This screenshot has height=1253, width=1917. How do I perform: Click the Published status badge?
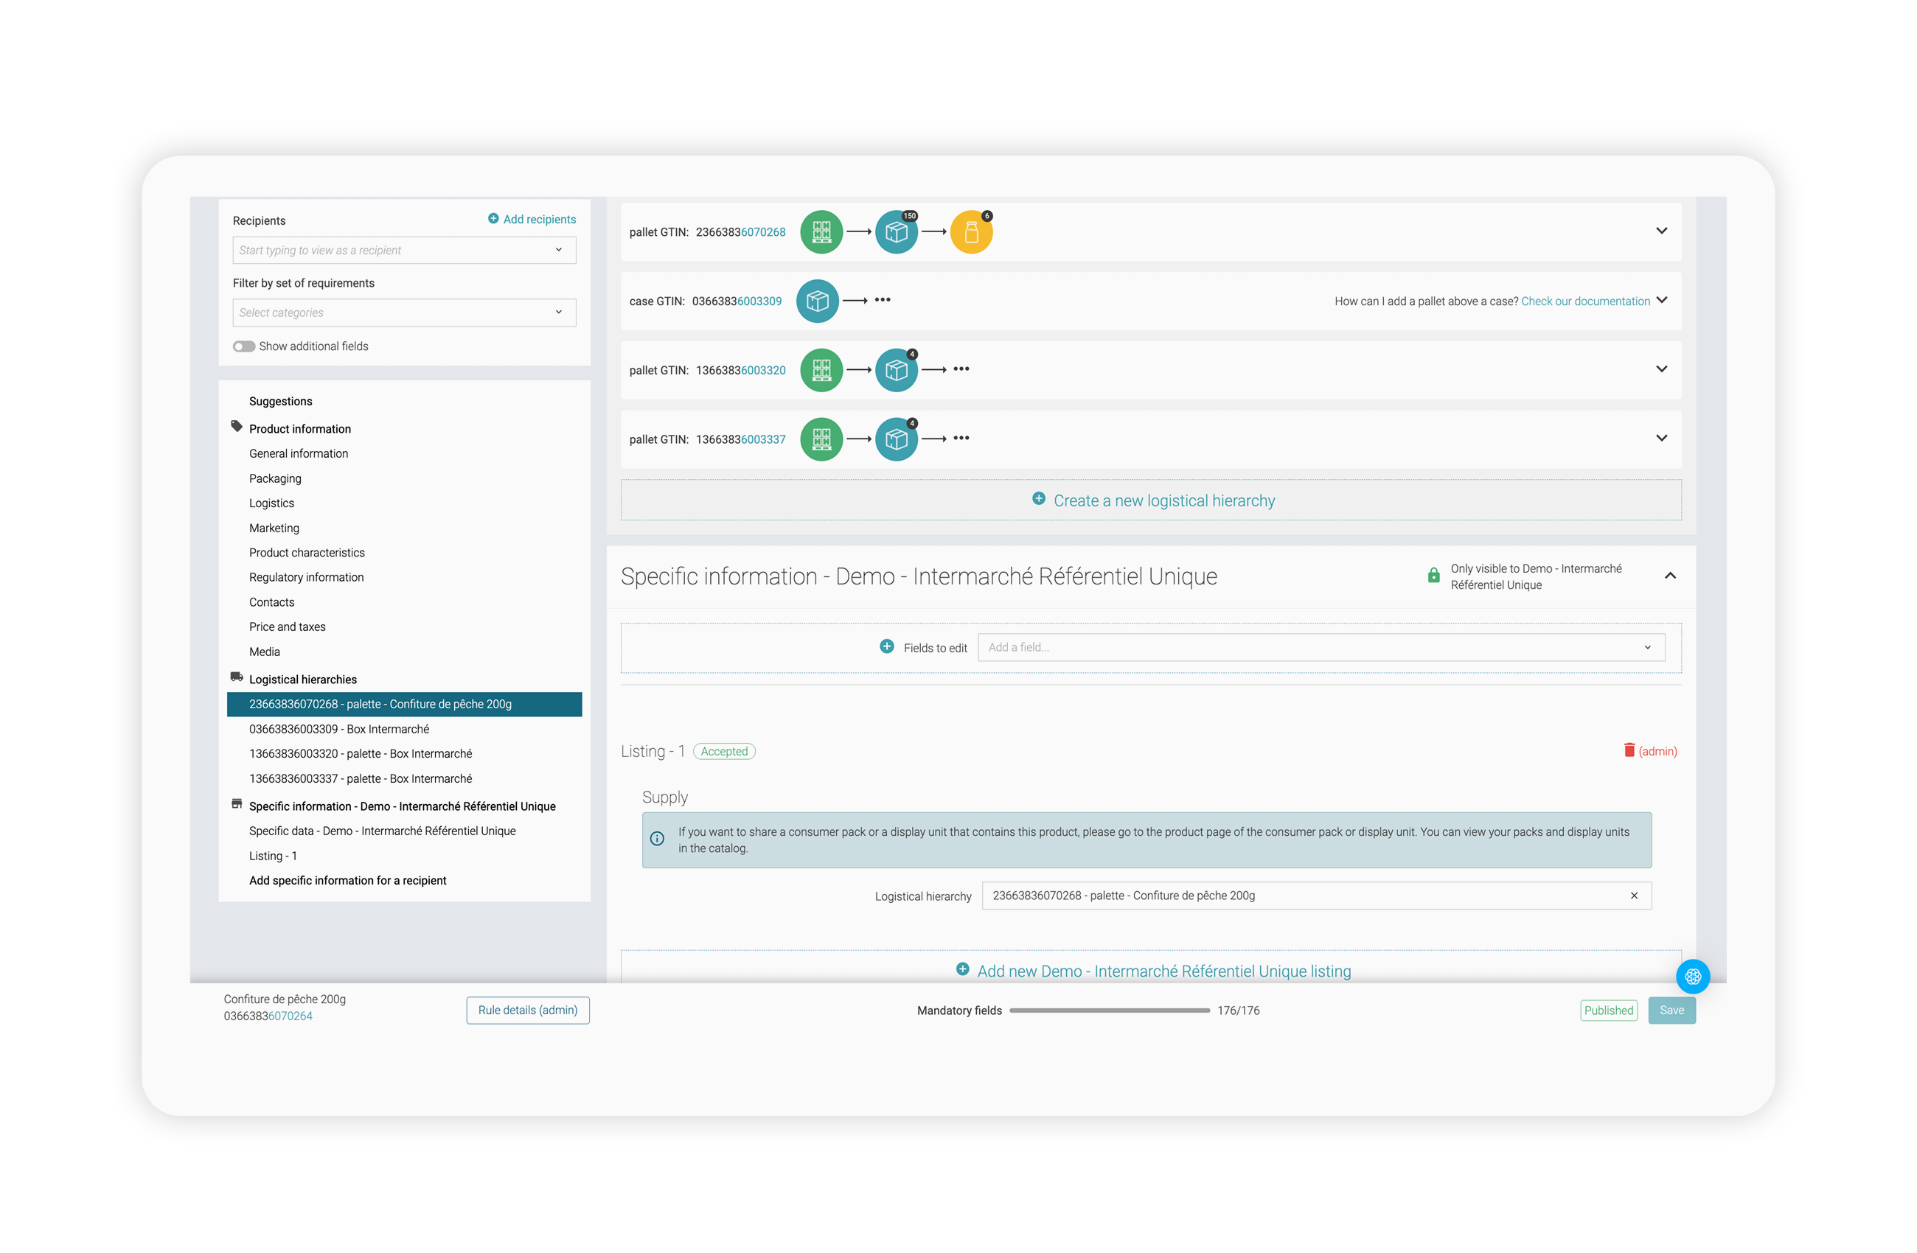[1609, 1011]
